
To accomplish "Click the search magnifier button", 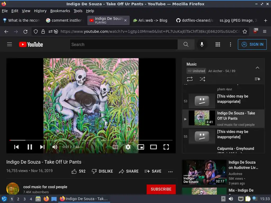I will coord(186,44).
